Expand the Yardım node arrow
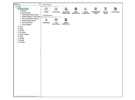Viewport: 135px width, 100px height. pos(17,42)
